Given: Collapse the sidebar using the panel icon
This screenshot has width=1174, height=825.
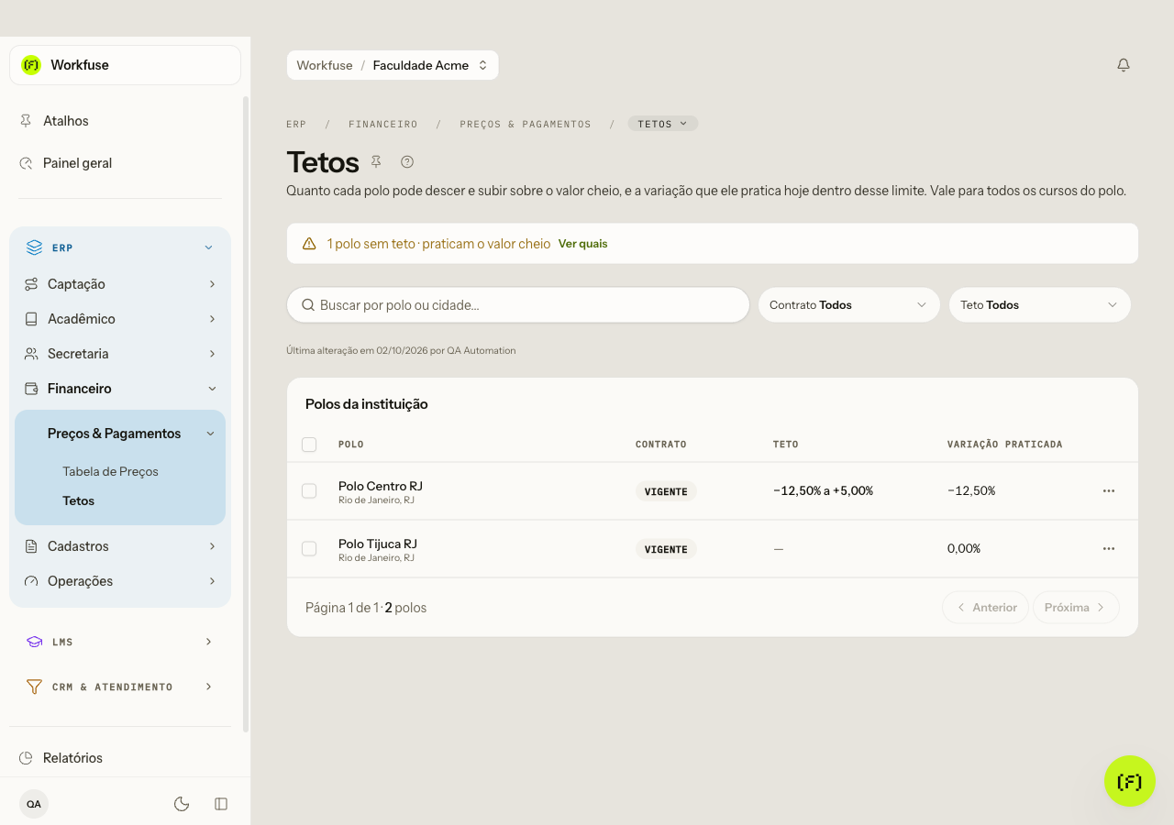Looking at the screenshot, I should pyautogui.click(x=221, y=804).
